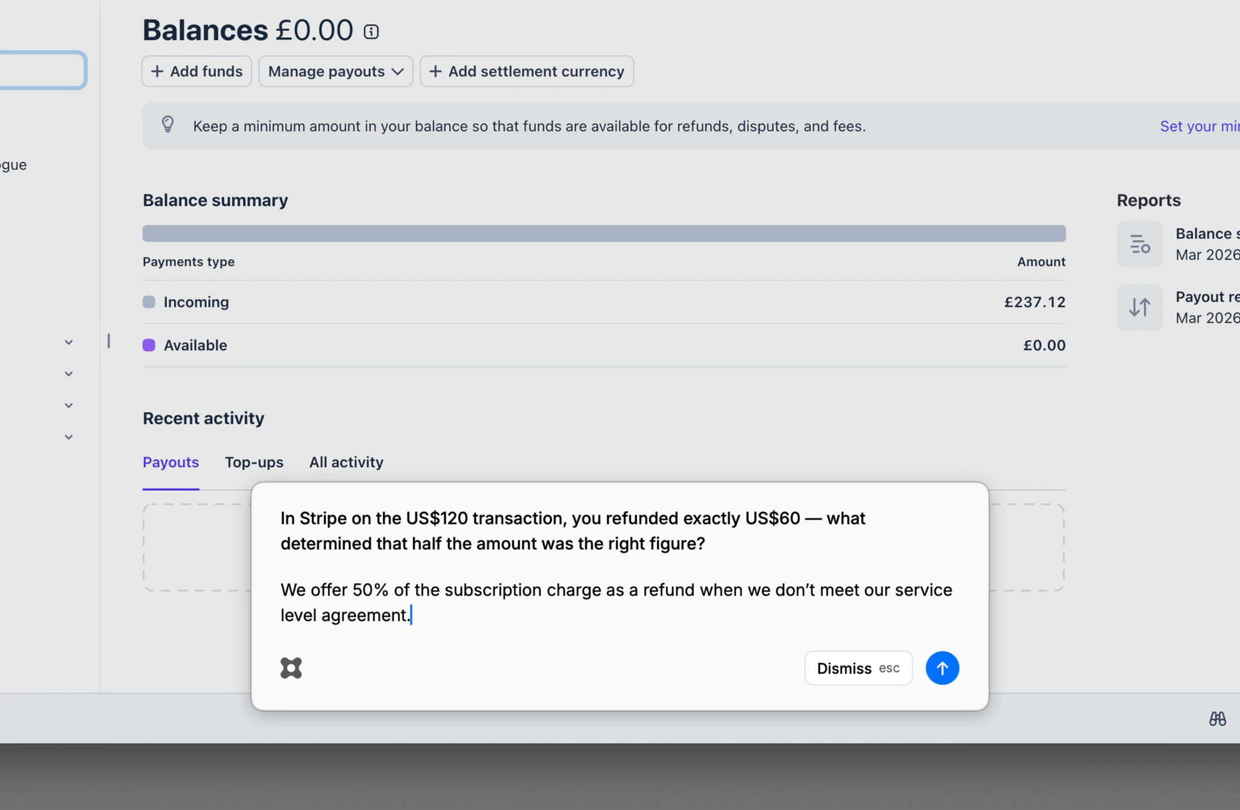Image resolution: width=1240 pixels, height=810 pixels.
Task: Expand the last sidebar chevron
Action: 69,437
